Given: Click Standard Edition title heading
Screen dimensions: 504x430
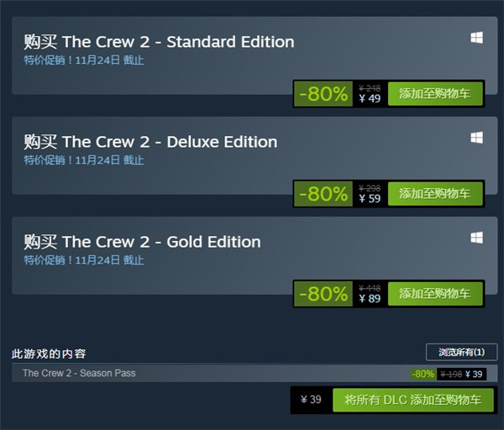Looking at the screenshot, I should 159,42.
